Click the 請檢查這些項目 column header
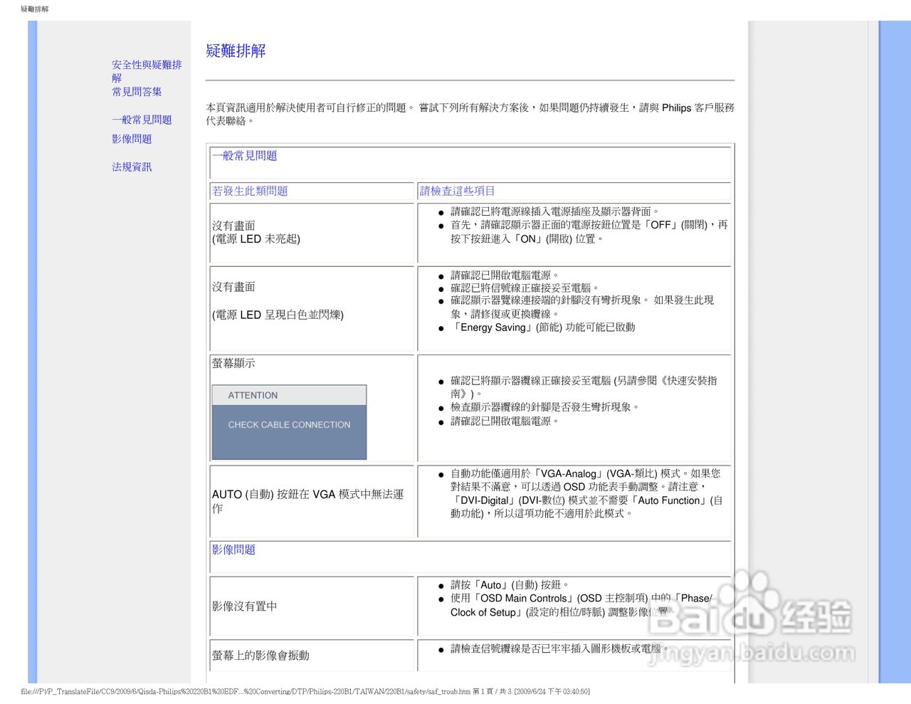The width and height of the screenshot is (911, 704). point(457,191)
